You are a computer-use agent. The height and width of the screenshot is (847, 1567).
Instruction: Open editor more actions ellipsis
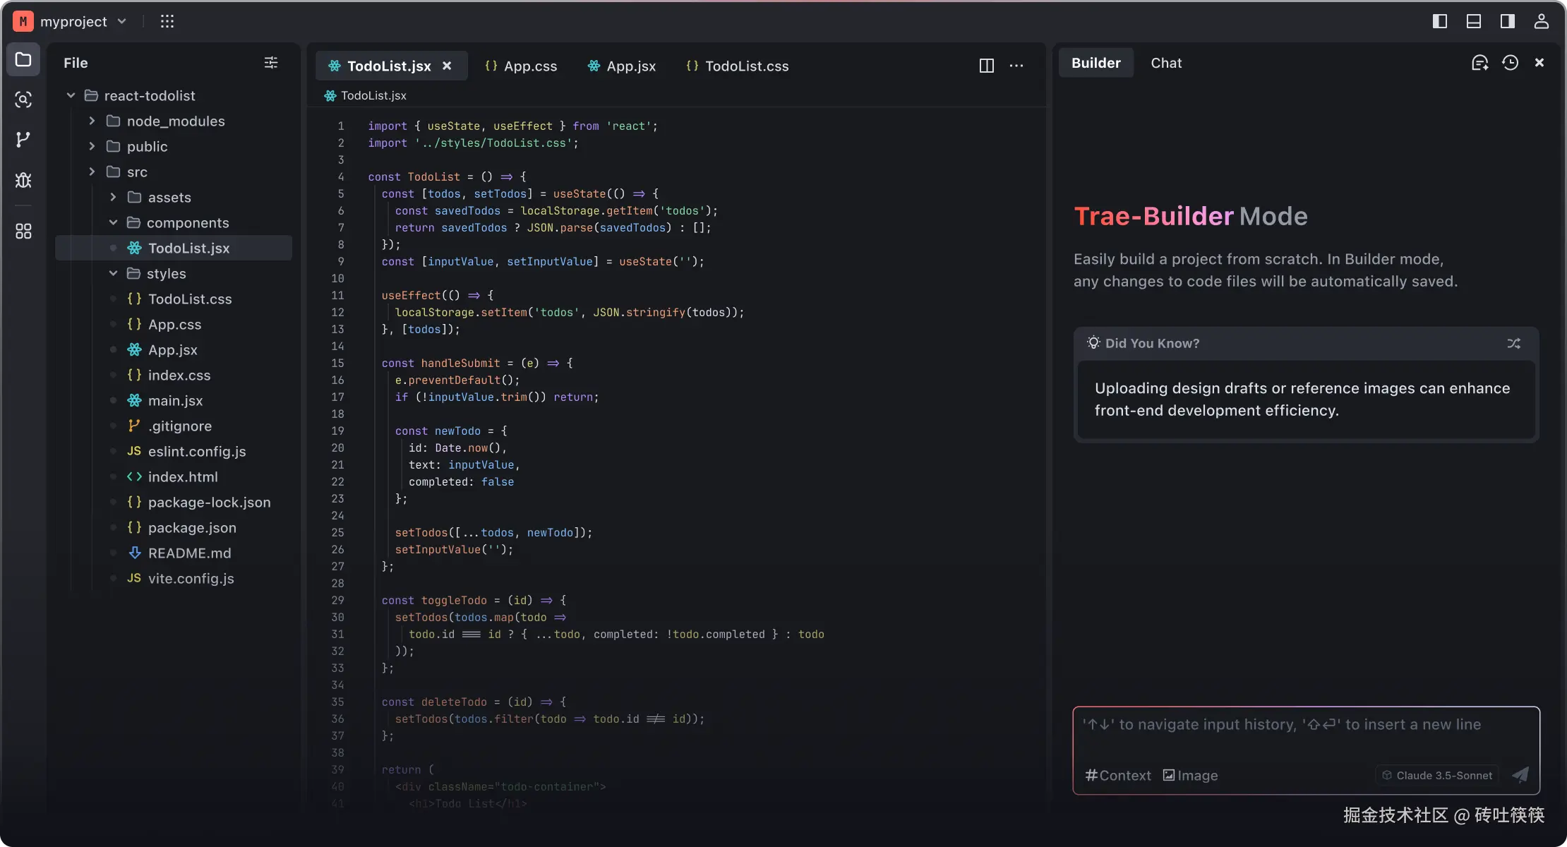pos(1016,66)
